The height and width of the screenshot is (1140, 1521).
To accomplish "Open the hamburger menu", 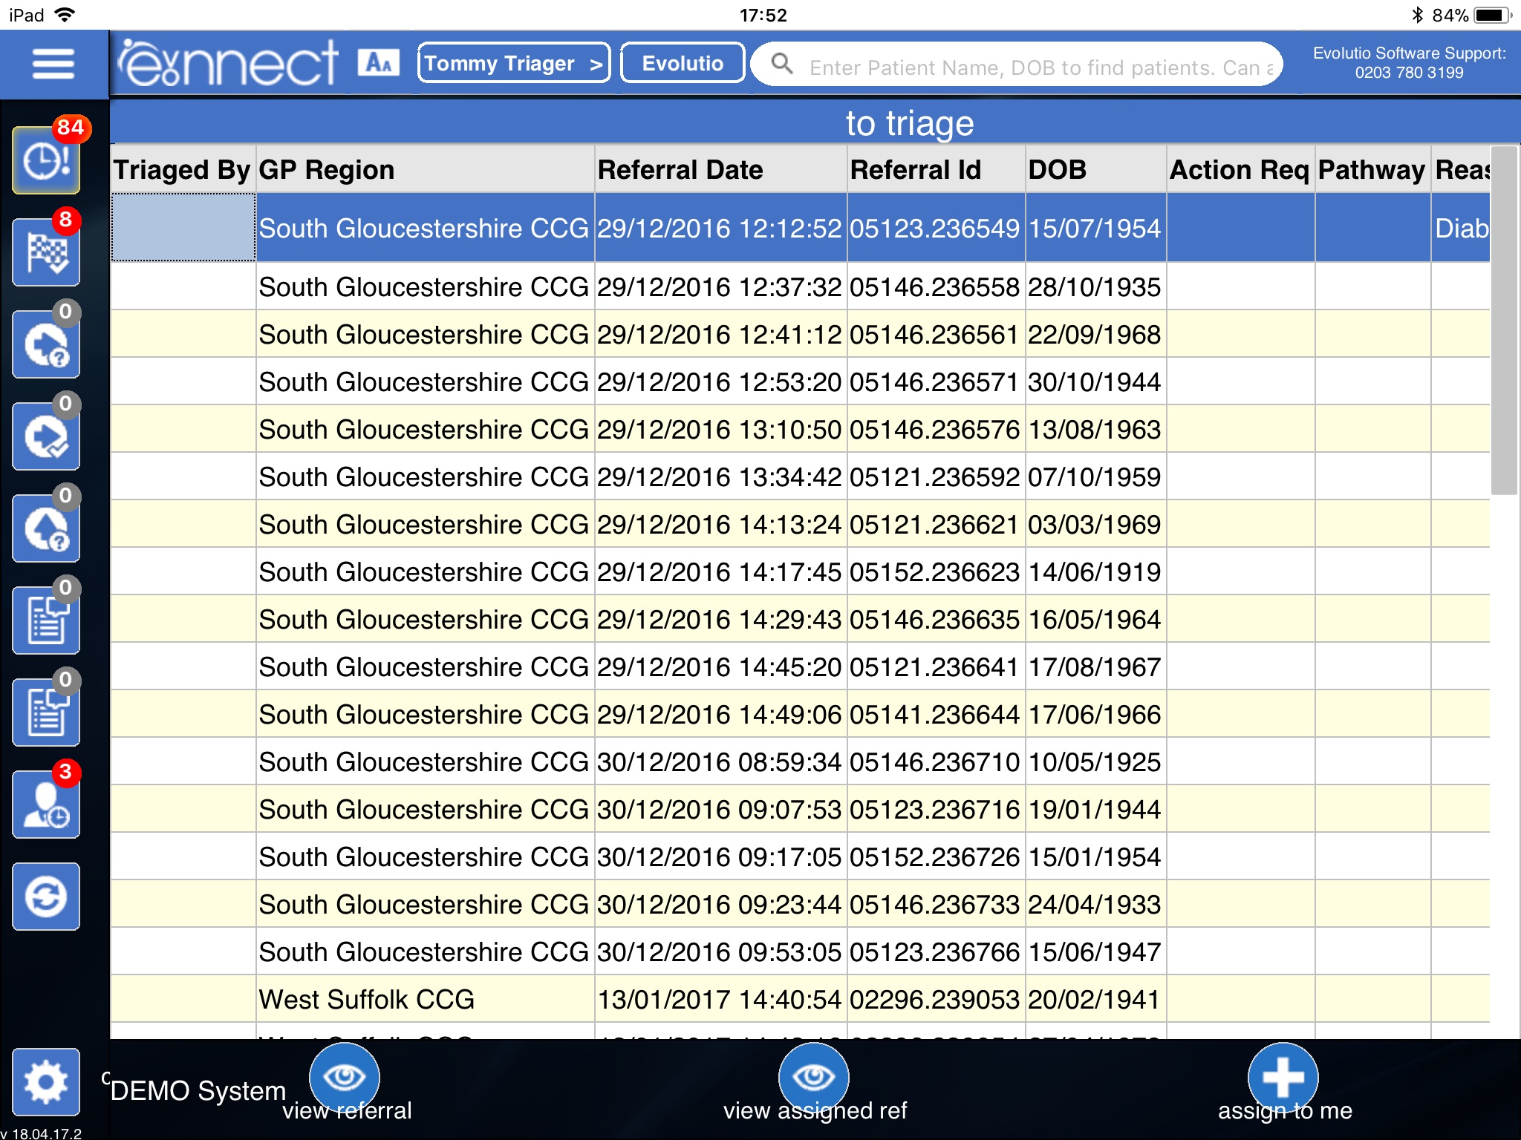I will click(x=53, y=64).
